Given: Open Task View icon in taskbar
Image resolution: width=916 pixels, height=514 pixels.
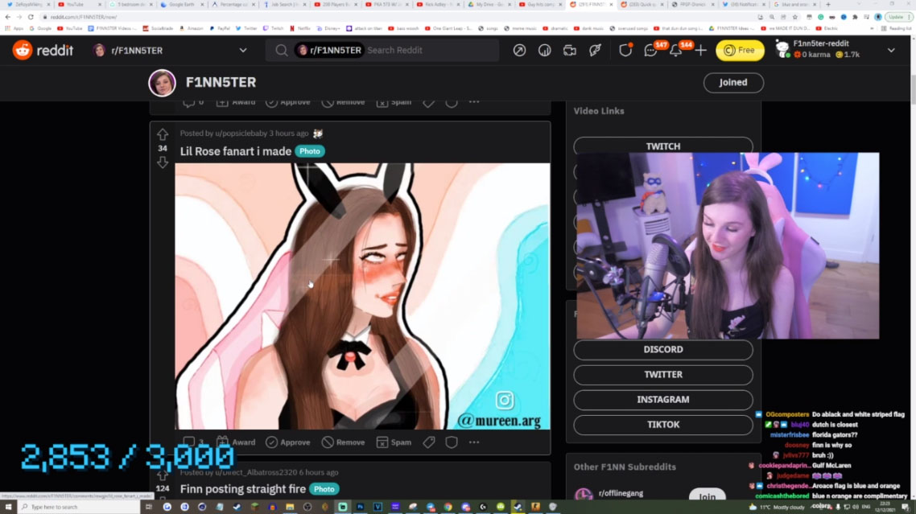Looking at the screenshot, I should pyautogui.click(x=149, y=507).
